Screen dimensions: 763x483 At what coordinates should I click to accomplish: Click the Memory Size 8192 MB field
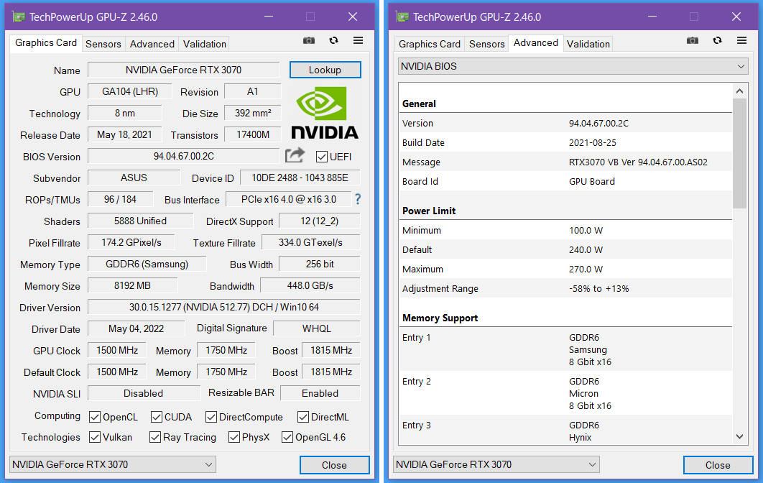pyautogui.click(x=132, y=286)
